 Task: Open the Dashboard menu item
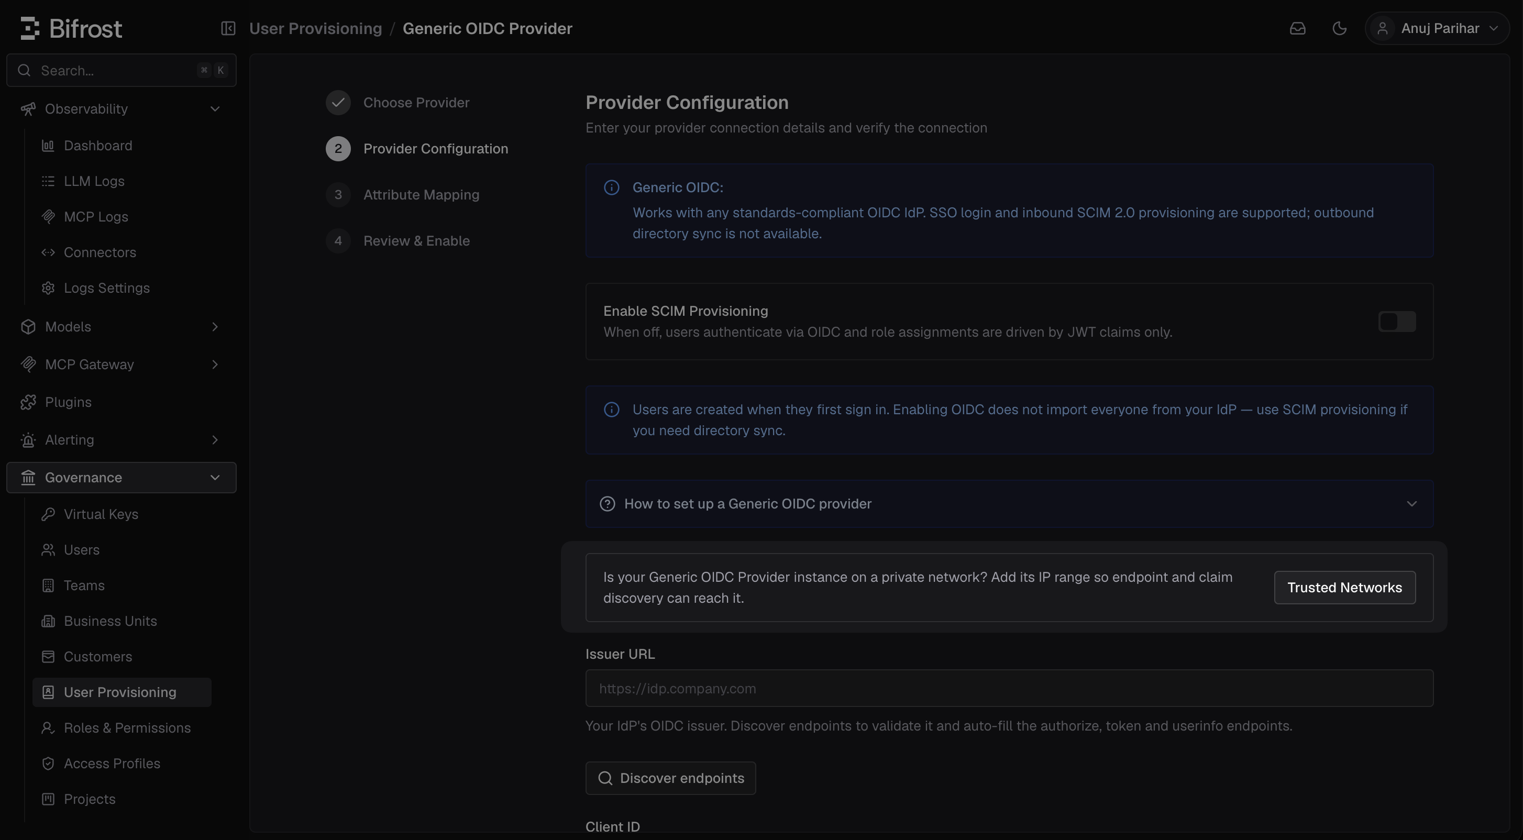coord(122,146)
